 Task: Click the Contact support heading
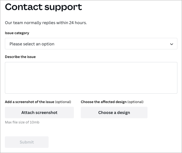(x=43, y=7)
